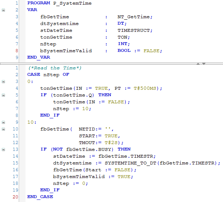Collapse the VAR declaration block fold
This screenshot has width=223, height=202.
(4, 10)
